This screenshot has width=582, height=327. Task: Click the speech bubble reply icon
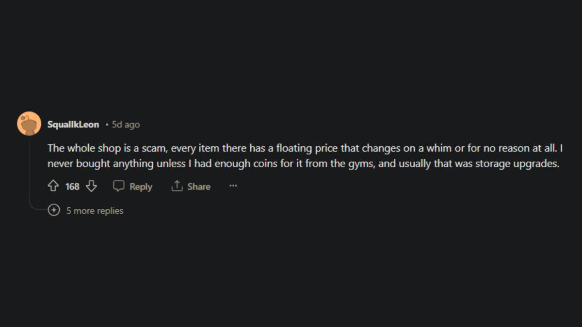[x=118, y=187]
